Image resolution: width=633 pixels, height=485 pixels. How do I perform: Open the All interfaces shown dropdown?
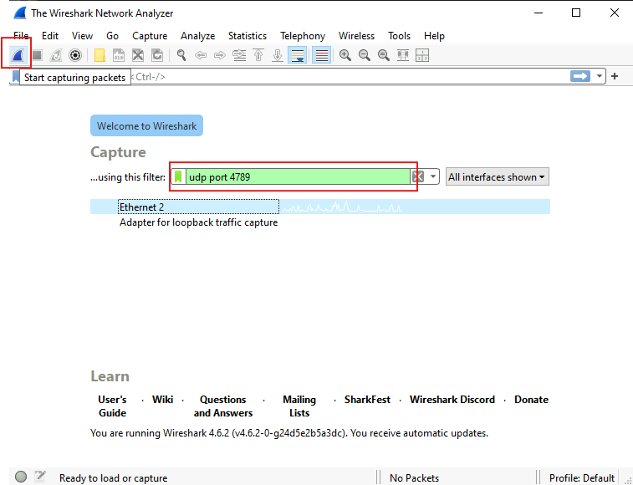pos(497,177)
